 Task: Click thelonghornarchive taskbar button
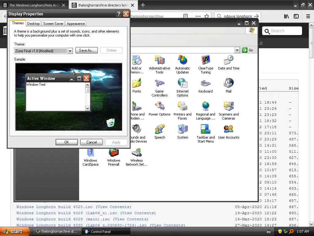coord(57,232)
